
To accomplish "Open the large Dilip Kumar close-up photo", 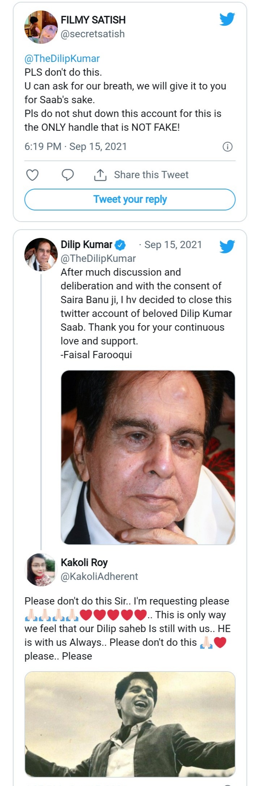I will pyautogui.click(x=148, y=457).
